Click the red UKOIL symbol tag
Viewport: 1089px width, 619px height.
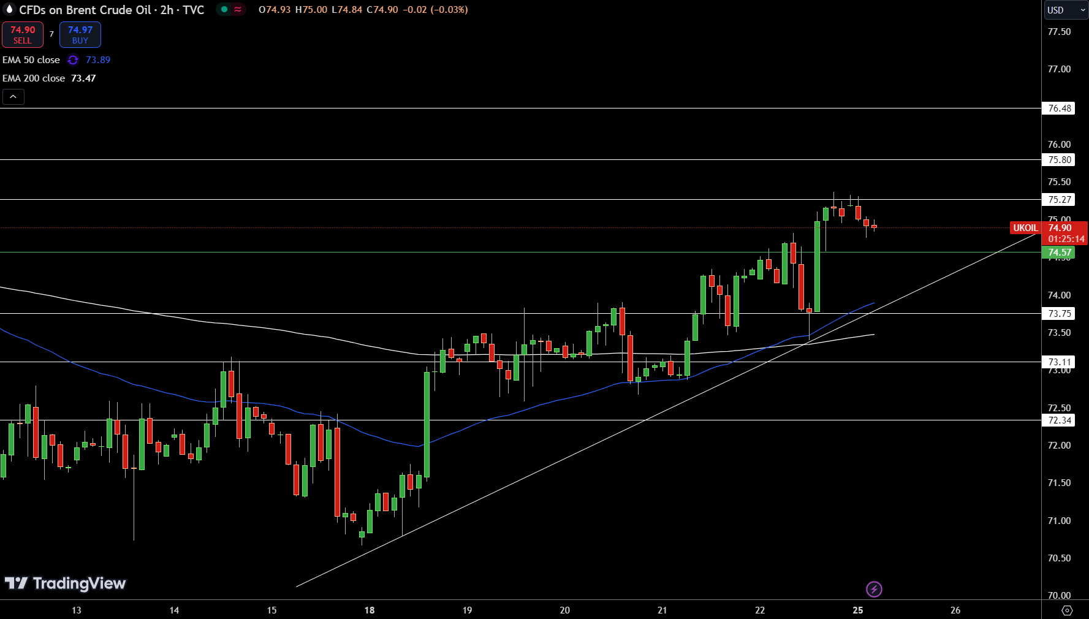click(1025, 228)
